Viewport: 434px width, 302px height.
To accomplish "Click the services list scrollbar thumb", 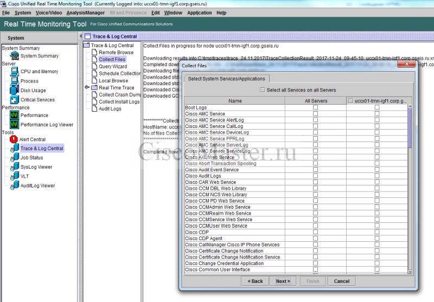I will tap(410, 128).
